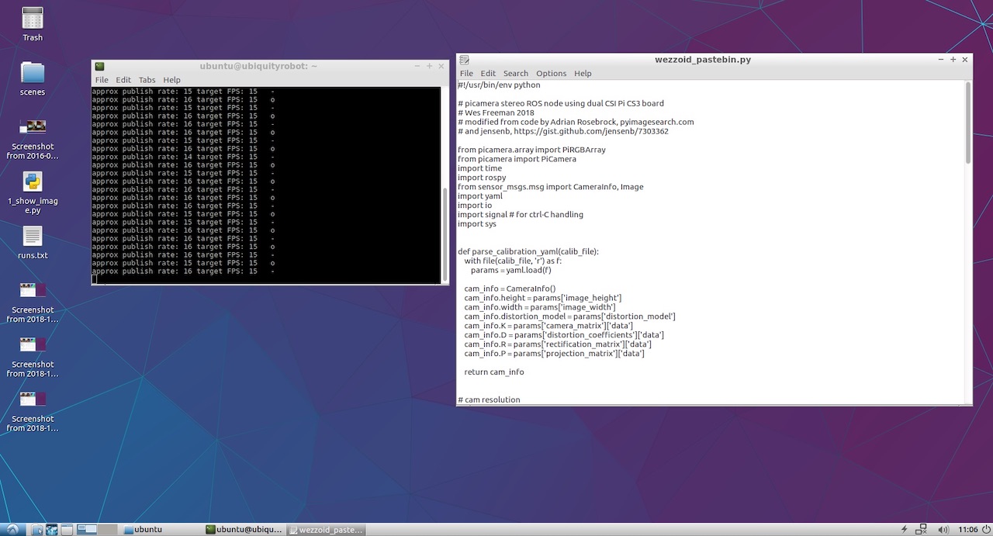The width and height of the screenshot is (993, 536).
Task: Select Screenshot from 2016-0... desktop file
Action: point(33,139)
